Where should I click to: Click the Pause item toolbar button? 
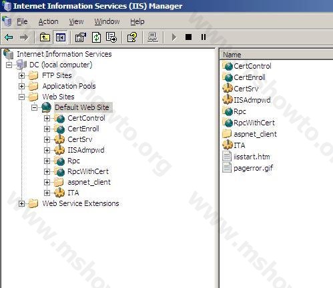204,37
